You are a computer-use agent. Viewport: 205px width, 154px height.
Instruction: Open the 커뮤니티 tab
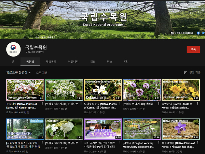click(73, 62)
